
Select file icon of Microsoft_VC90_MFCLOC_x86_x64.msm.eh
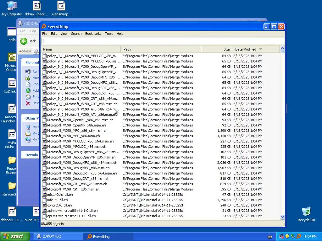44,141
